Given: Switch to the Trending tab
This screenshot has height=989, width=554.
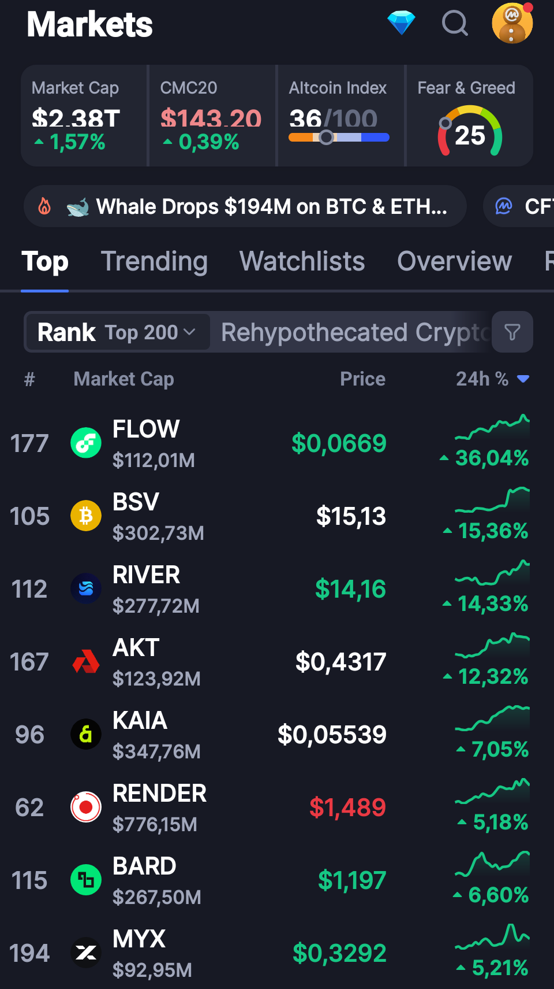Looking at the screenshot, I should (154, 261).
